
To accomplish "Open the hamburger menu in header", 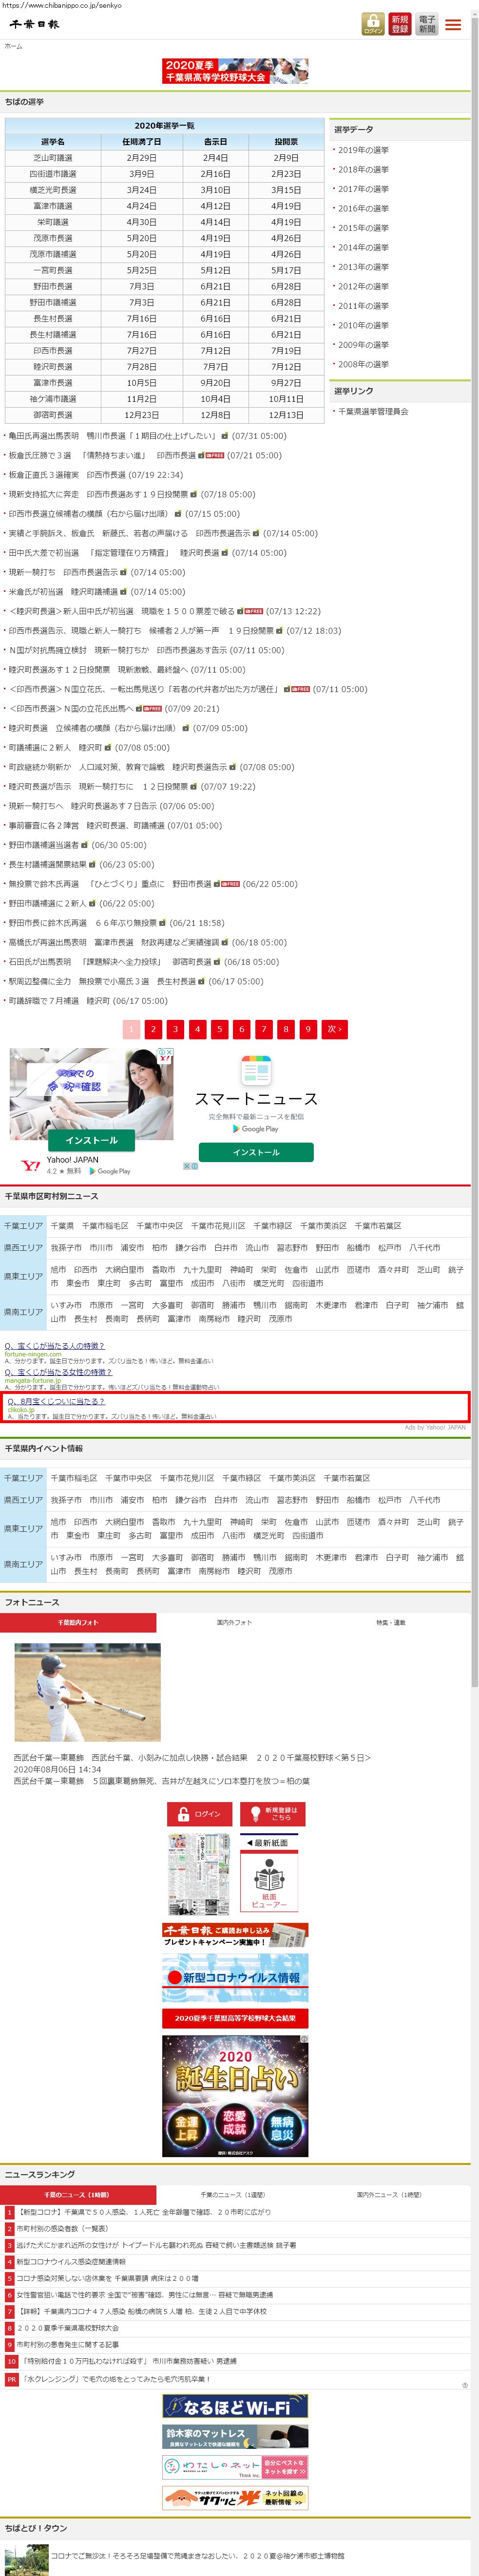I will (453, 25).
